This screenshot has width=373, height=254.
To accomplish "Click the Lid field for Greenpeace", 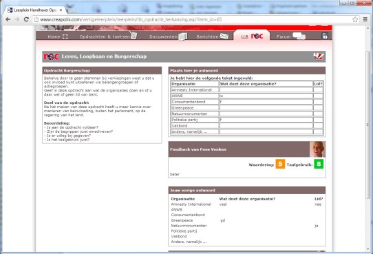I will coord(318,108).
